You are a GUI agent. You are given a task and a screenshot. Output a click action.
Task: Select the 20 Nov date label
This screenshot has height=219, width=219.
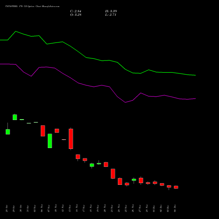(105, 208)
